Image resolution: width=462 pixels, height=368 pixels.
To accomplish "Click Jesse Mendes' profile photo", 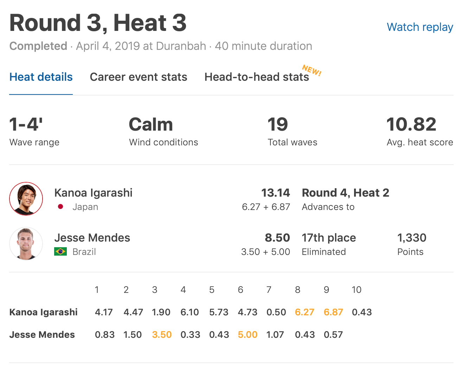I will pos(26,244).
